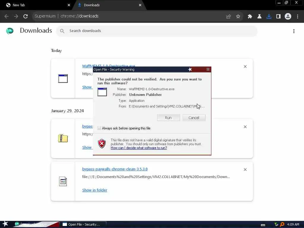The height and width of the screenshot is (228, 304).
Task: Click the network tray icon
Action: coord(276,224)
